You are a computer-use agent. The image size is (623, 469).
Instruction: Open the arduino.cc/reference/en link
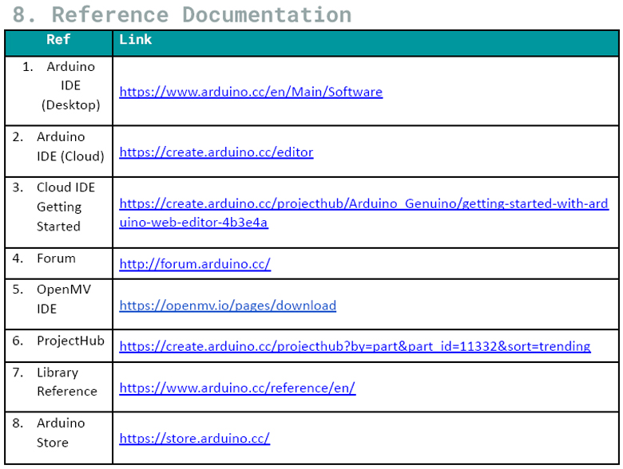tap(237, 388)
